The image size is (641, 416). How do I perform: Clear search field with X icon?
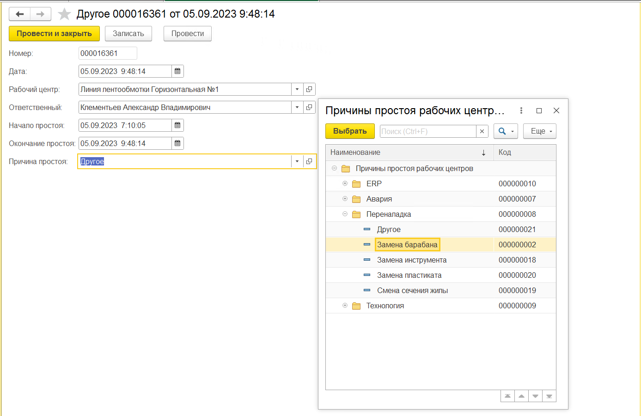[x=482, y=131]
